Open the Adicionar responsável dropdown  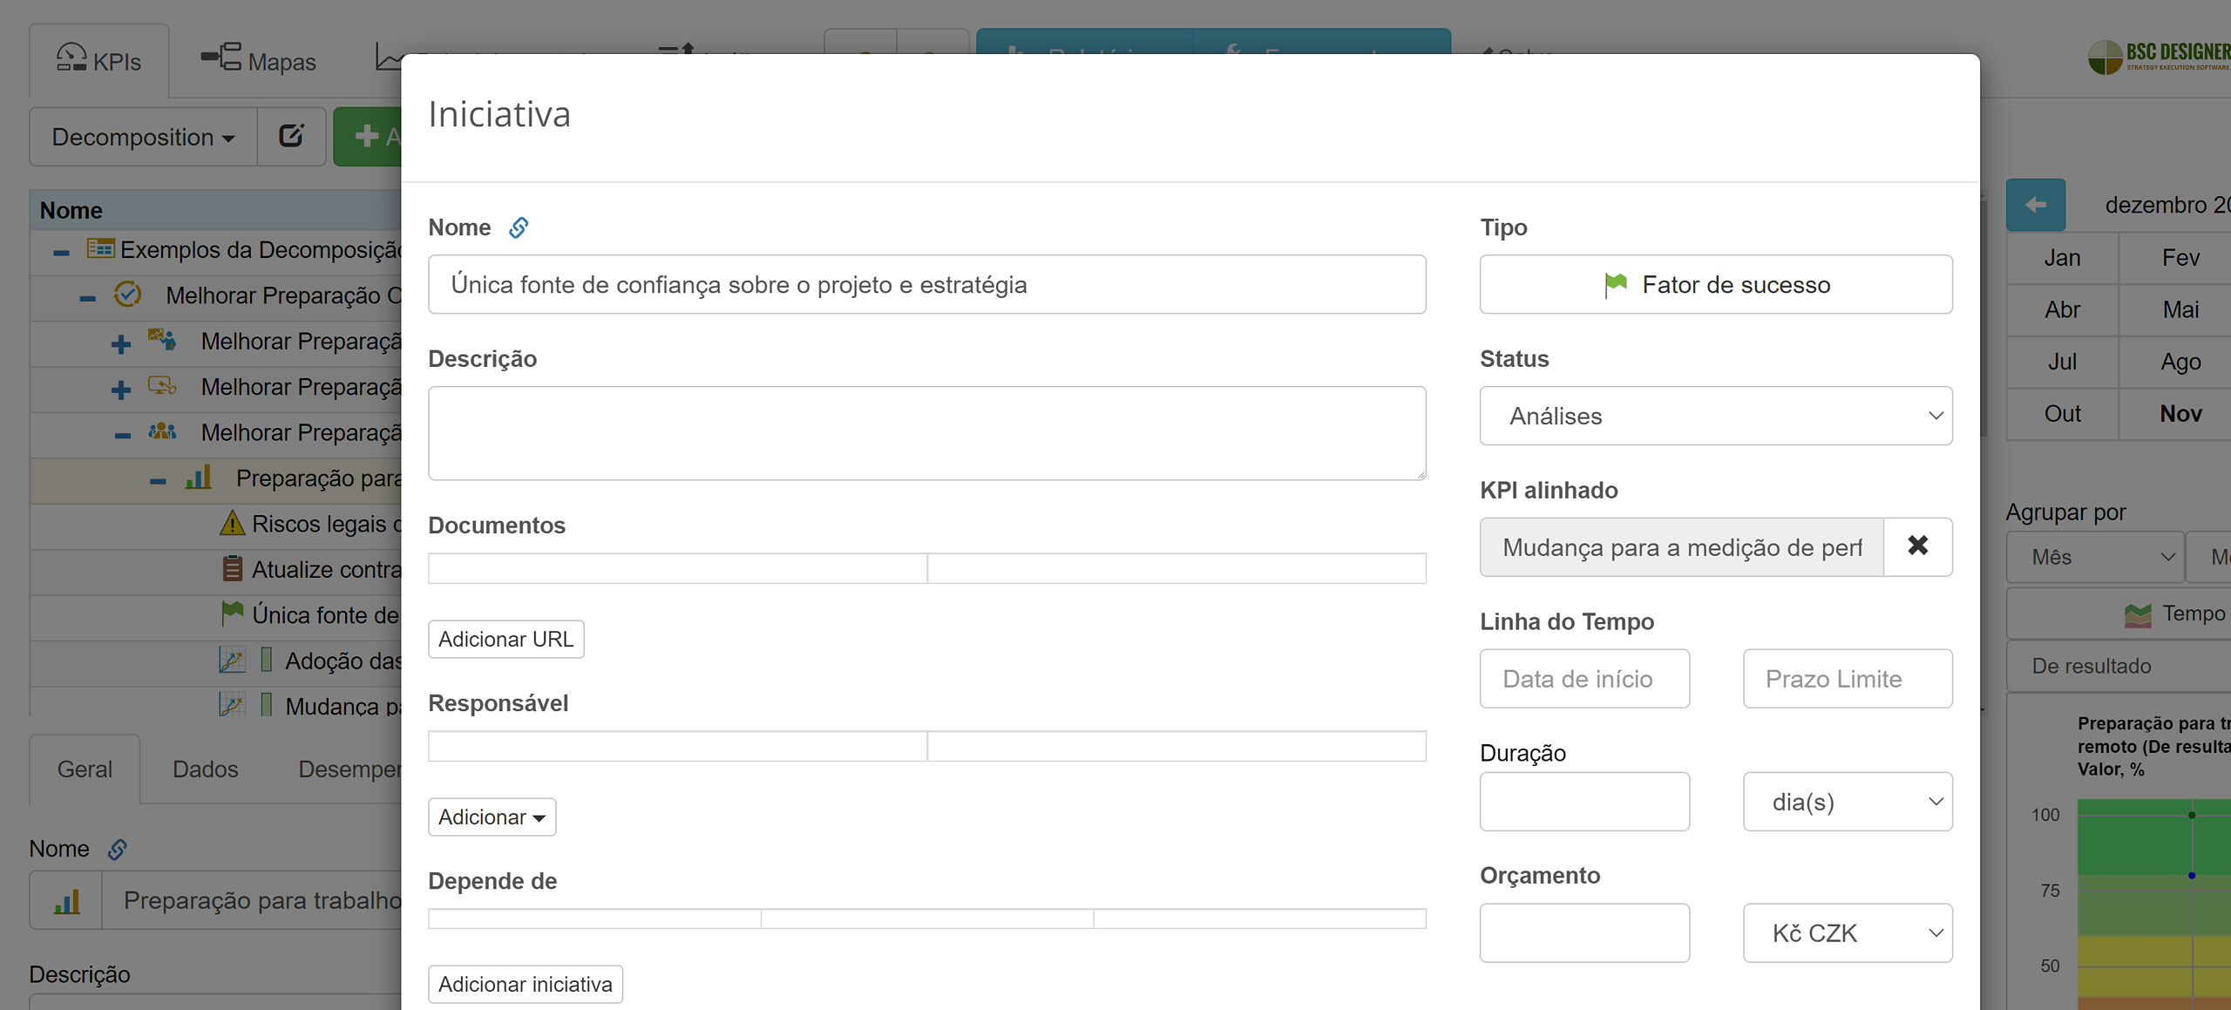tap(492, 817)
